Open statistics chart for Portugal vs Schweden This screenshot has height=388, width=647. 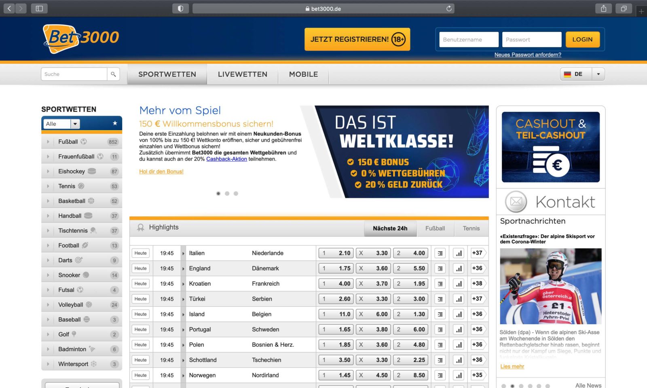click(459, 329)
